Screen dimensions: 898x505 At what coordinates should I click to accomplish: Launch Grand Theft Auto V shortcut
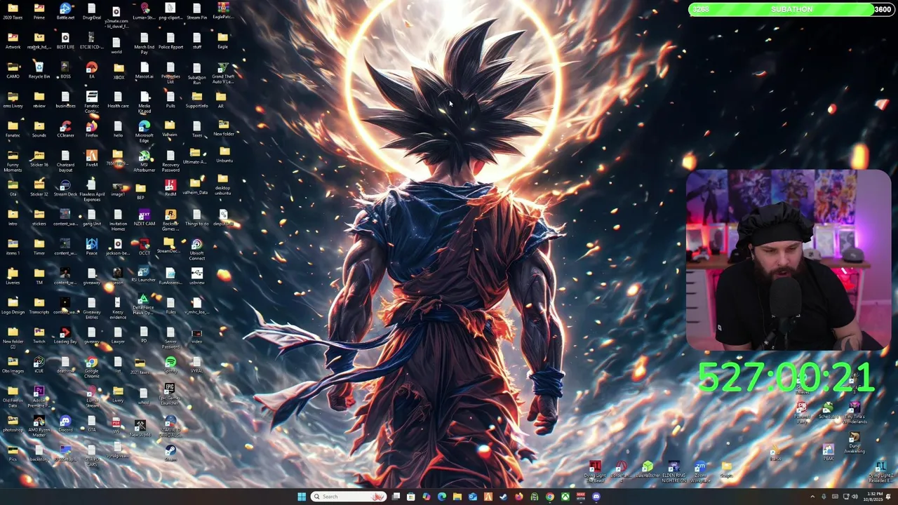(223, 72)
